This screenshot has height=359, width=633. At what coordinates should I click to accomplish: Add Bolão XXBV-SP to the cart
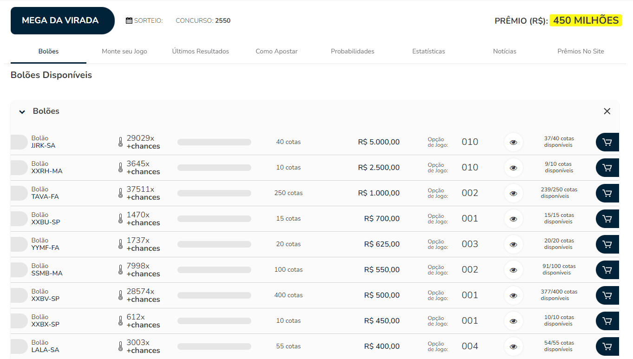[607, 295]
